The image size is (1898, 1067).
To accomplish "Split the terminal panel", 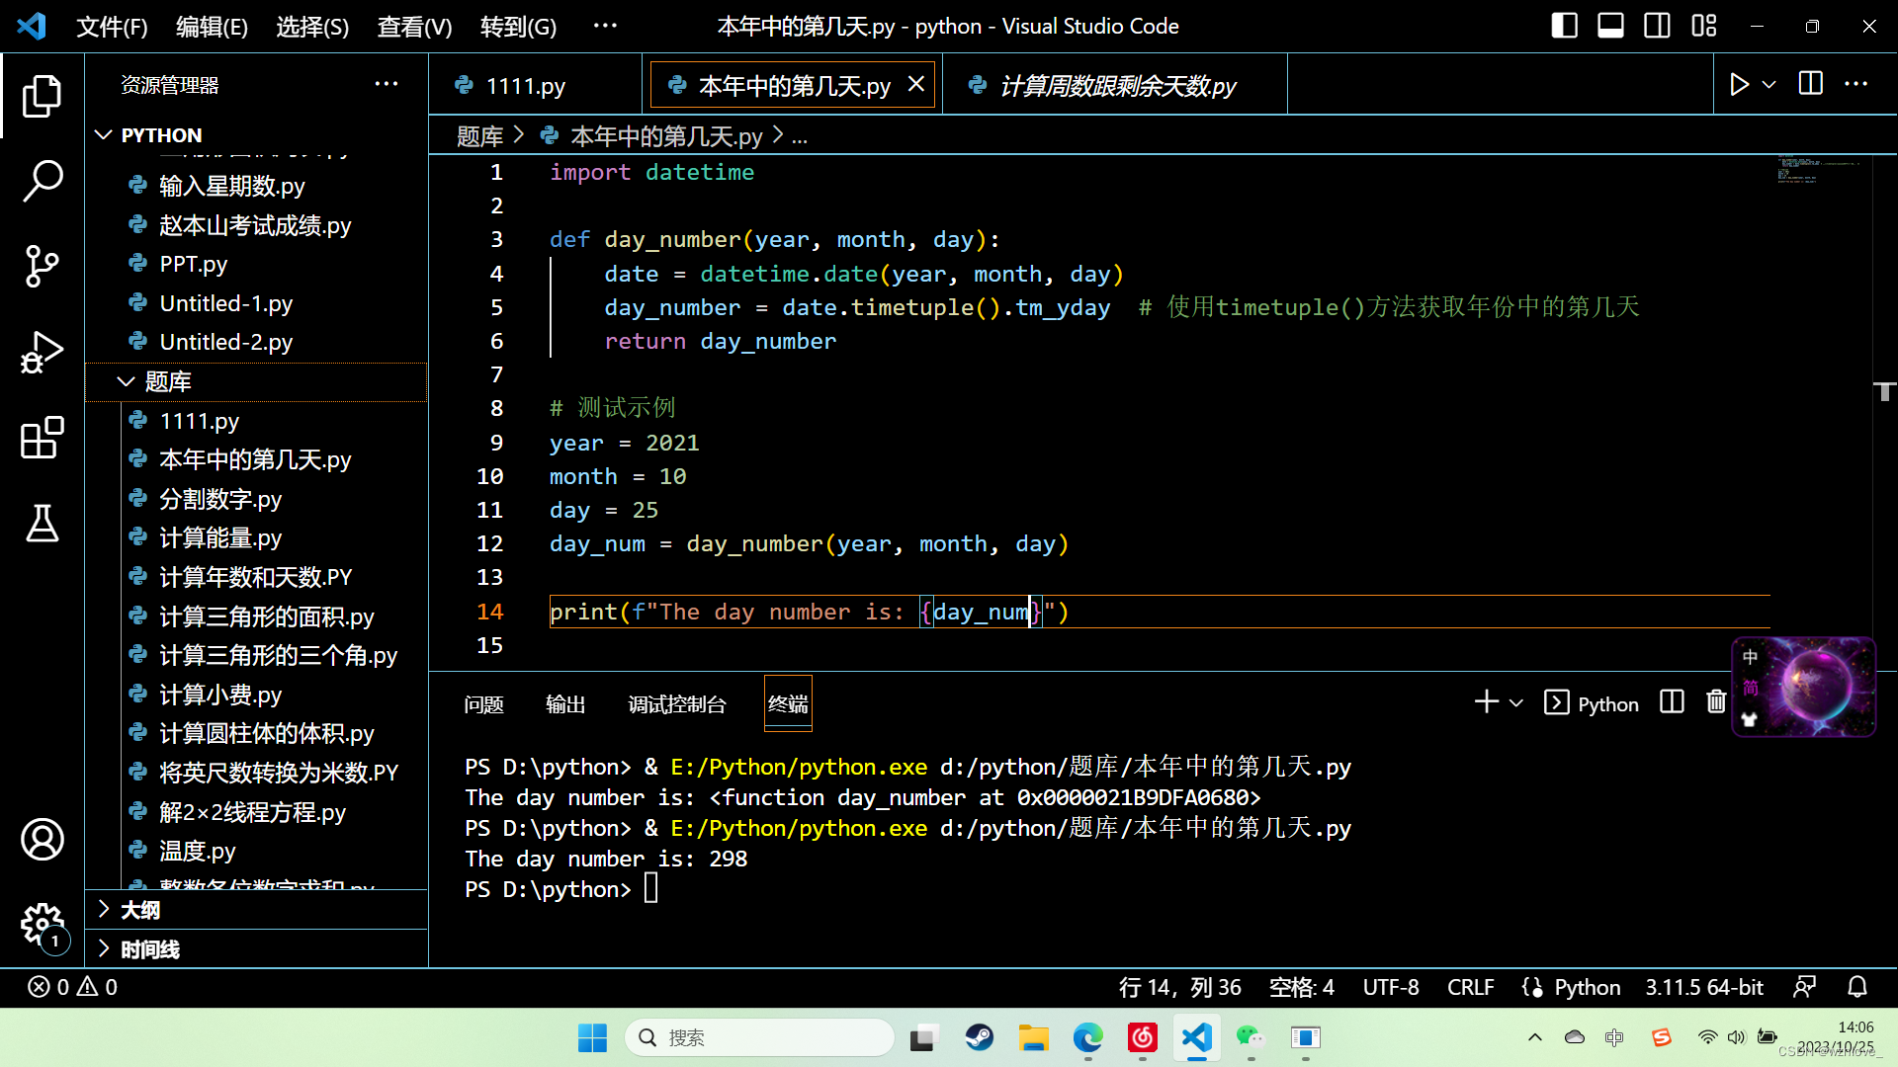I will [x=1672, y=702].
